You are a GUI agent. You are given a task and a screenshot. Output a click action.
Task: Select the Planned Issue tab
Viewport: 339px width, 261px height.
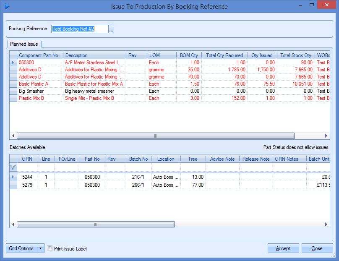[x=24, y=44]
